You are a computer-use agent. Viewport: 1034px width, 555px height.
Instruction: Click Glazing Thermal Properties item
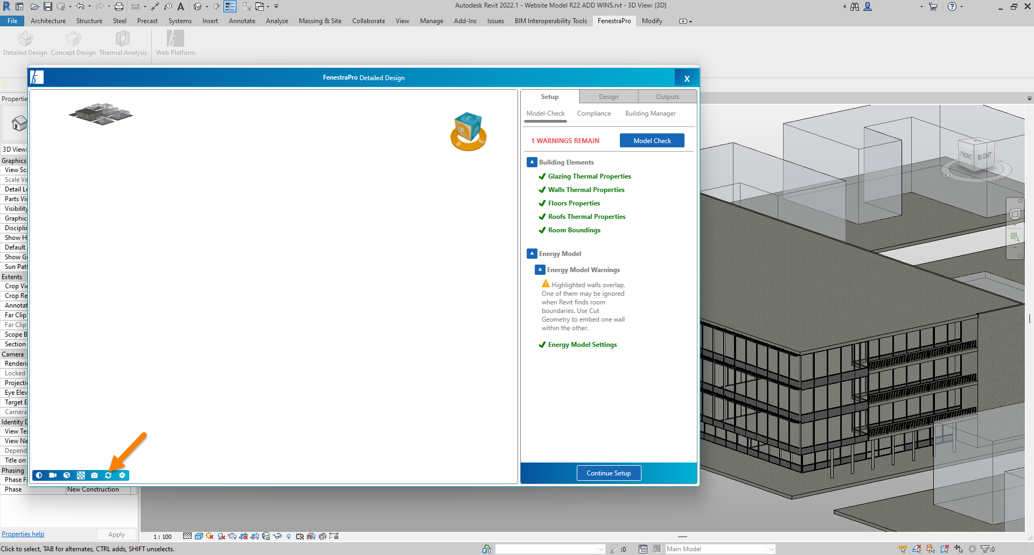coord(589,176)
